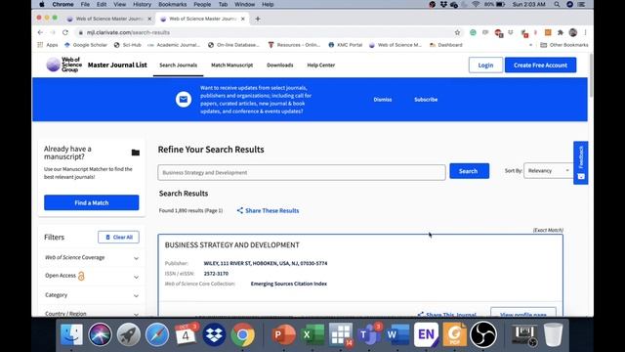Viewport: 625px width, 352px height.
Task: Click Share These Results link
Action: tap(268, 211)
